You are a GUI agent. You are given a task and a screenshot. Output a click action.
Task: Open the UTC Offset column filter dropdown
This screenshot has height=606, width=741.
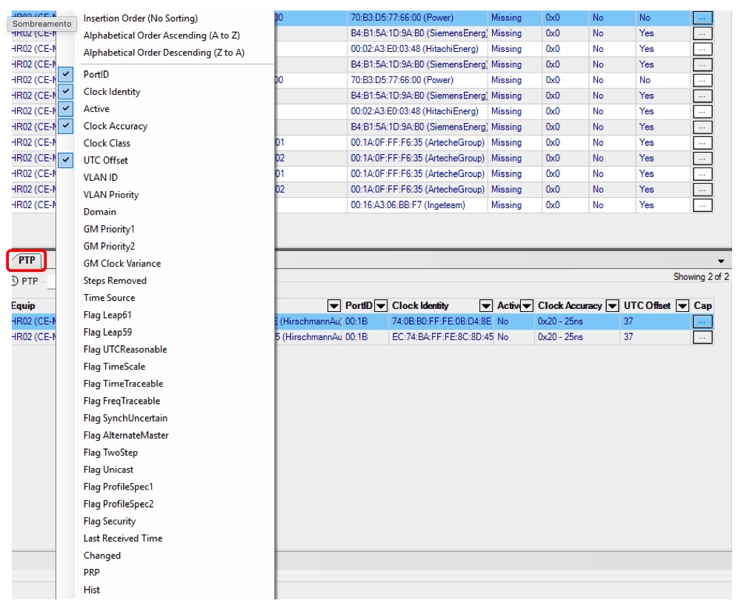pyautogui.click(x=682, y=305)
